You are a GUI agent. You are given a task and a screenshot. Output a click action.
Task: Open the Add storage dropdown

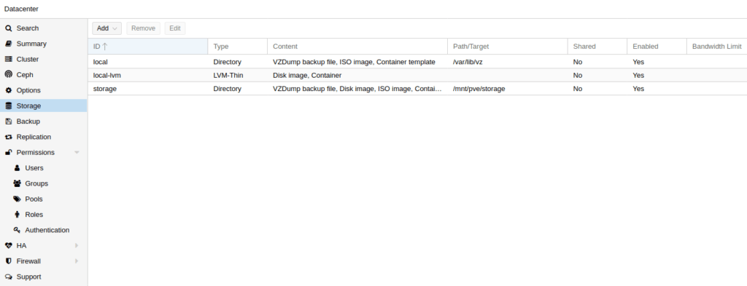coord(107,28)
